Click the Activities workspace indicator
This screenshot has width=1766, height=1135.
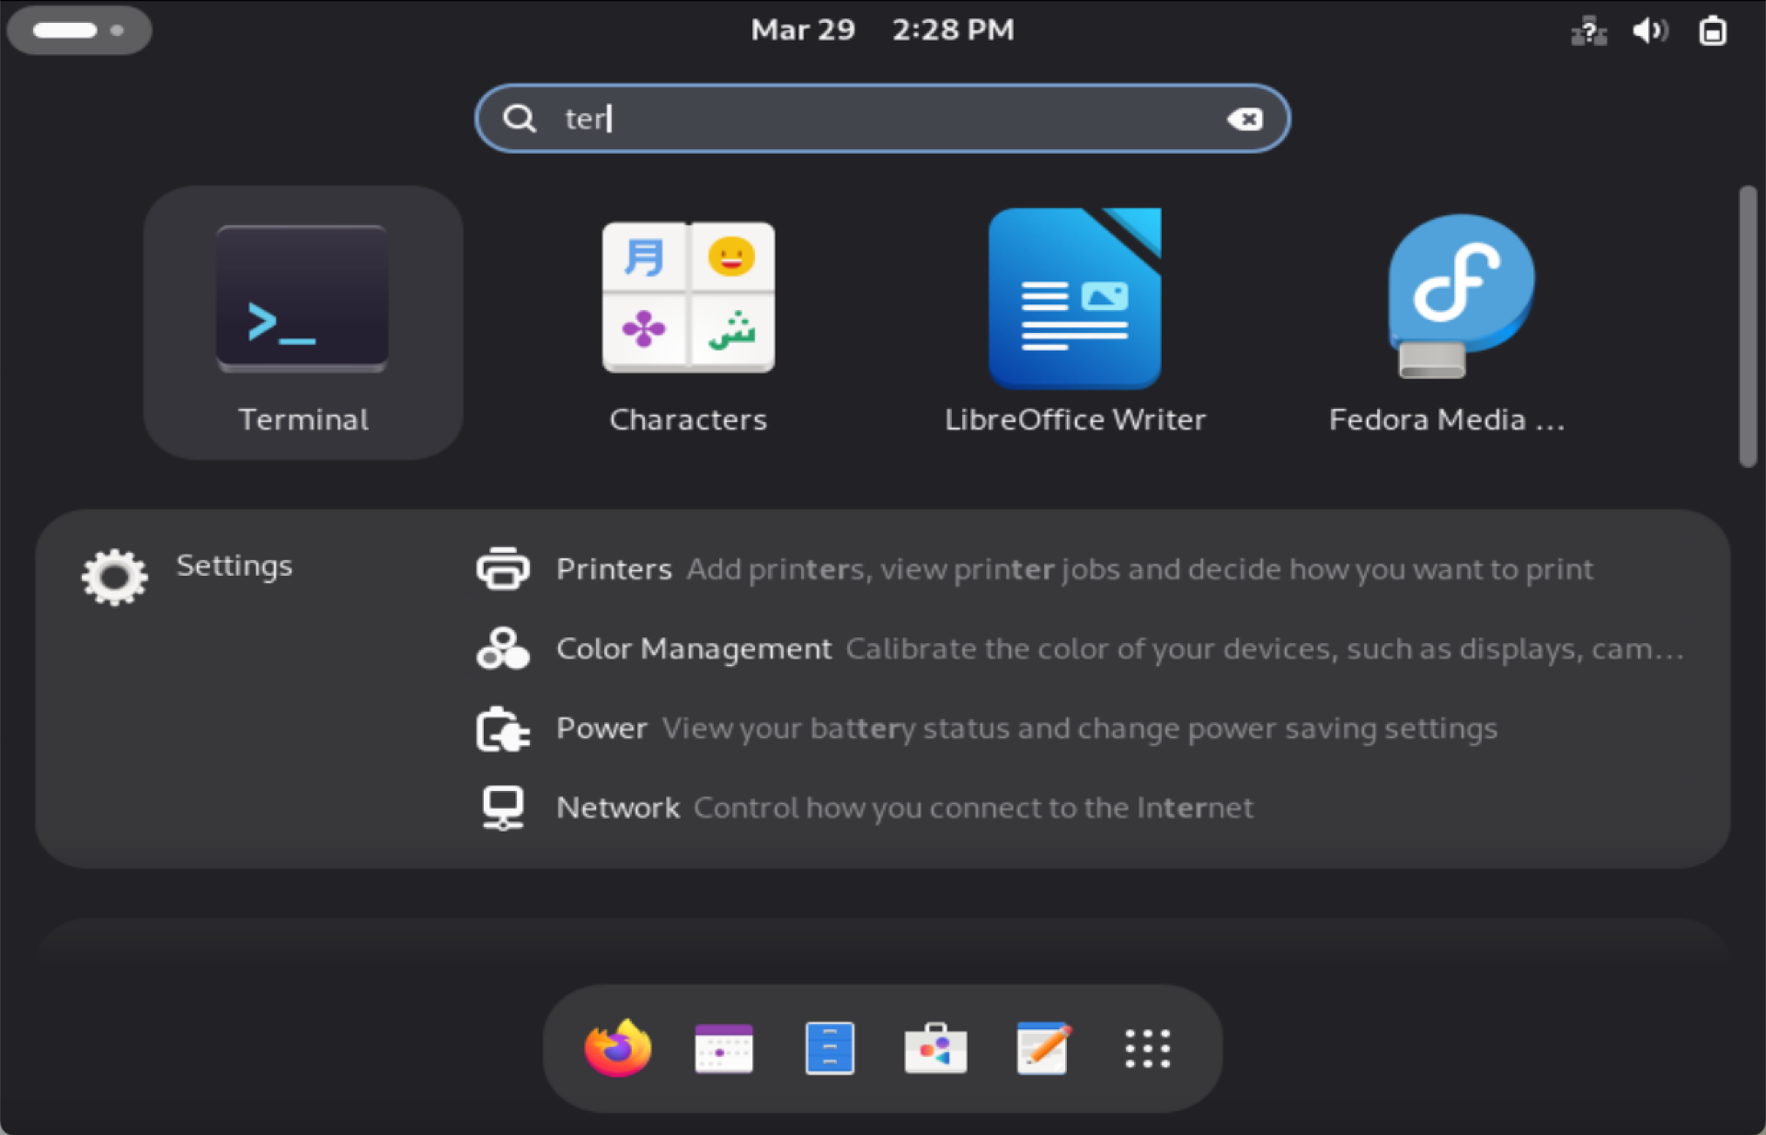(78, 30)
